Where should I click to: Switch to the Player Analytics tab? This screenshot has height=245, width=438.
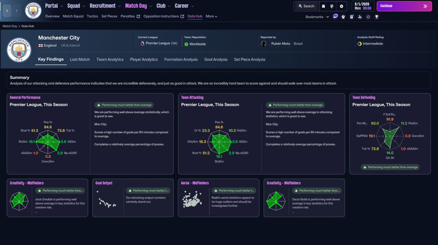click(144, 59)
